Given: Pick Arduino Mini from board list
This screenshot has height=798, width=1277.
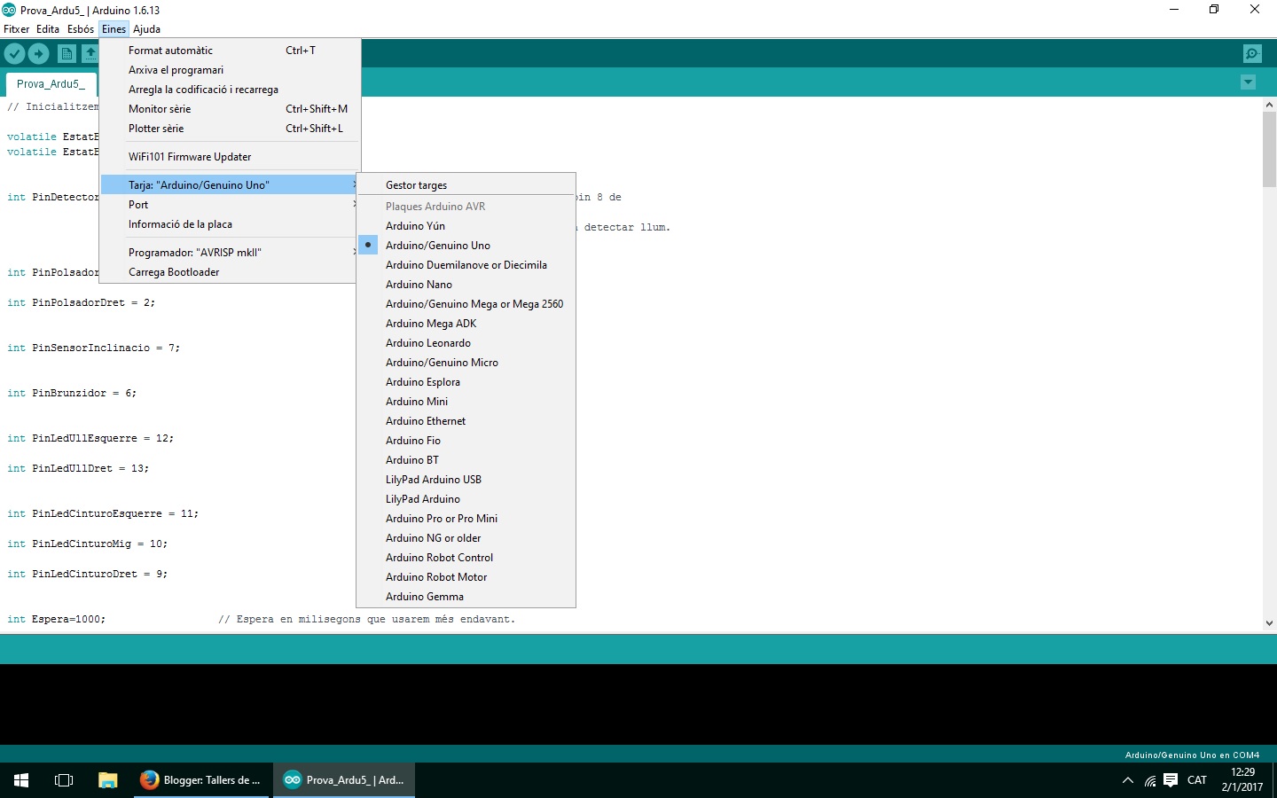Looking at the screenshot, I should 466,402.
